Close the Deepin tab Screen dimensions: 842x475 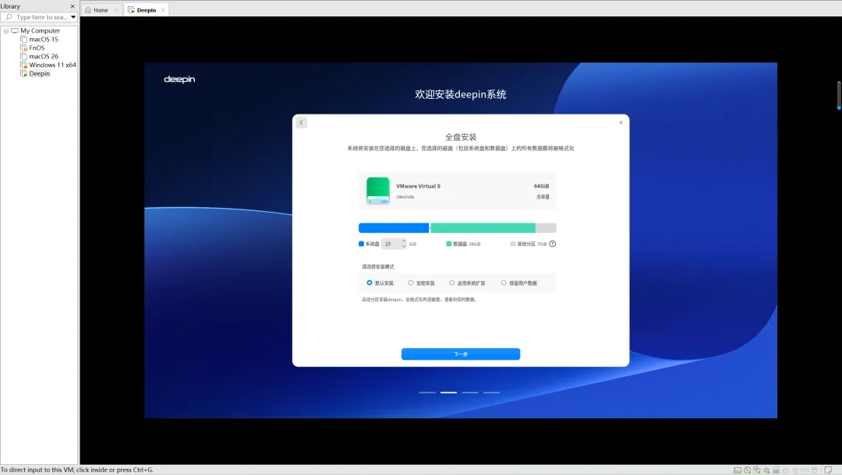click(163, 10)
